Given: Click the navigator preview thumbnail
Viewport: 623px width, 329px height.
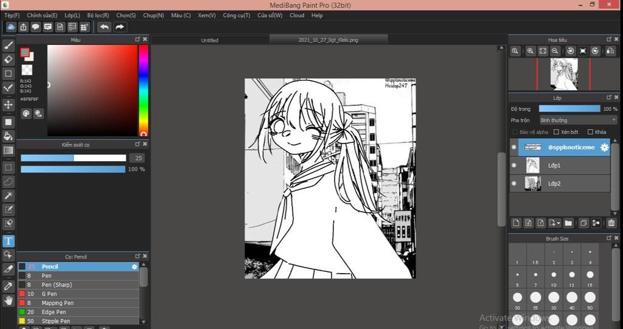Looking at the screenshot, I should 564,74.
